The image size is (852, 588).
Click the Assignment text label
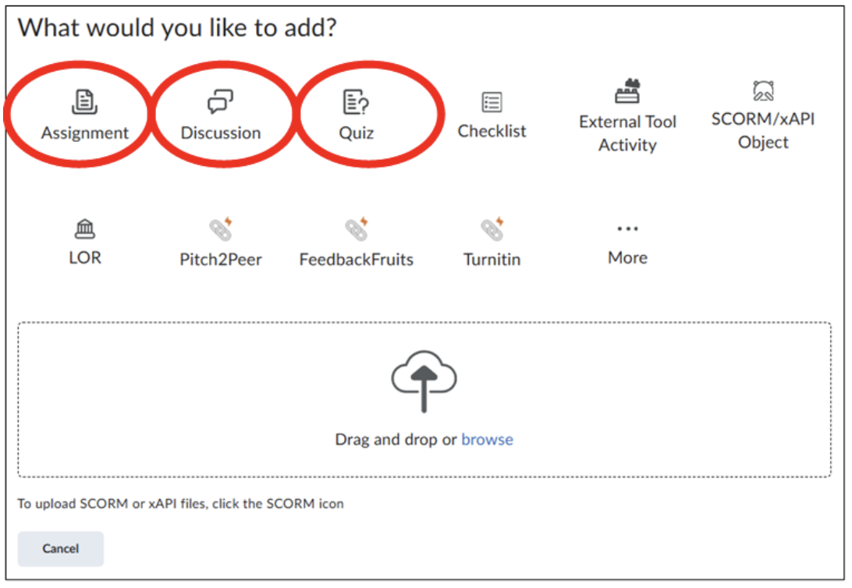pyautogui.click(x=85, y=133)
